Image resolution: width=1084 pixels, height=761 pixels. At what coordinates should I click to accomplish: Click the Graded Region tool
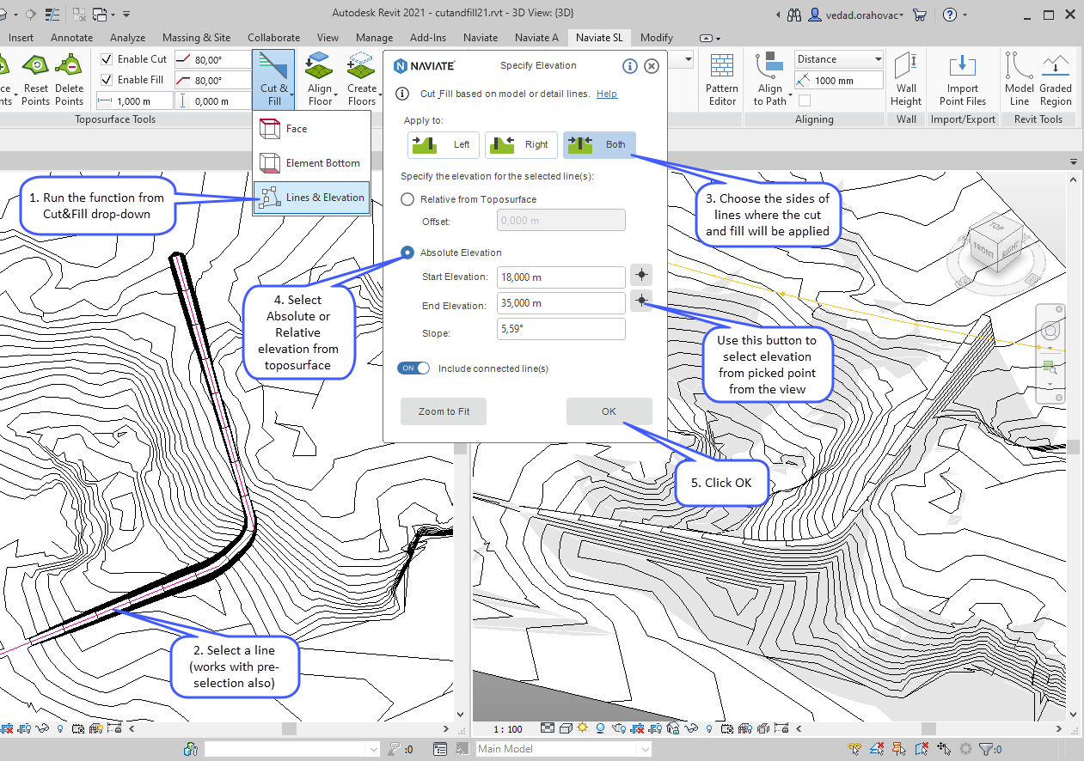click(1055, 79)
